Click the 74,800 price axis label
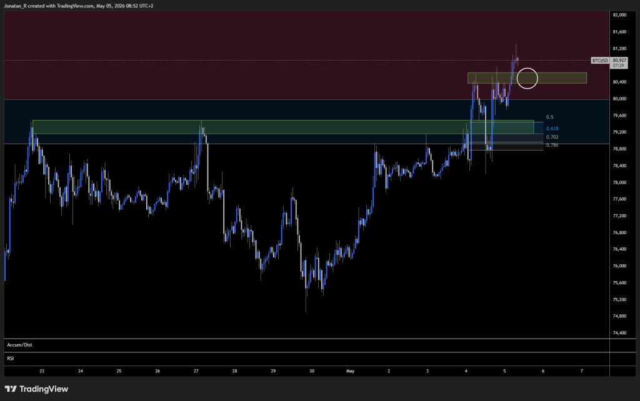Image resolution: width=640 pixels, height=401 pixels. point(619,316)
